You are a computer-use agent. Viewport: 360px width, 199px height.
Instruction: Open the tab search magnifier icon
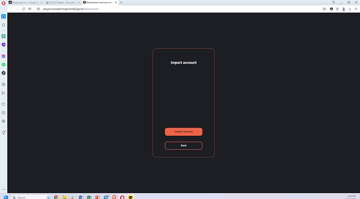point(334,2)
